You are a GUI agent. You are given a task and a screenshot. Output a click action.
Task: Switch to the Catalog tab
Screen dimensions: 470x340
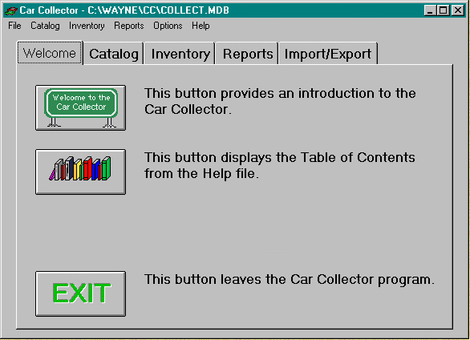pos(114,54)
